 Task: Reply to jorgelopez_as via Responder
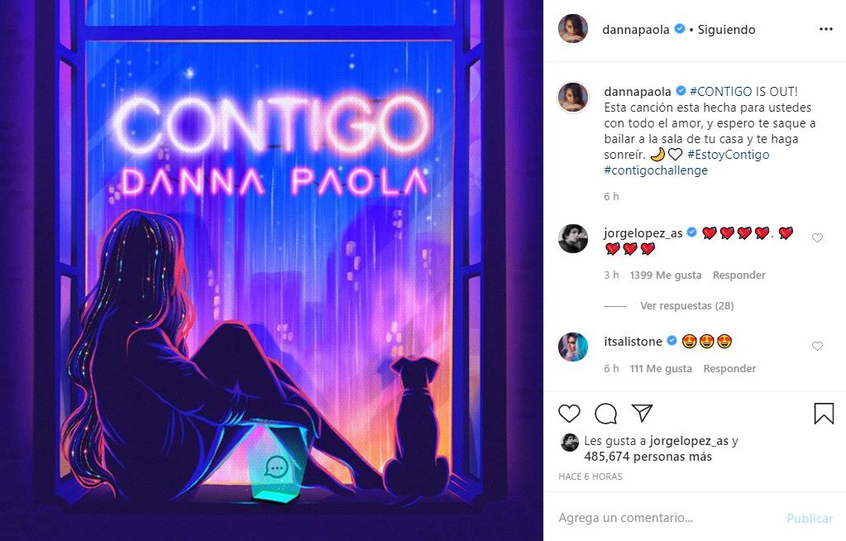tap(738, 275)
